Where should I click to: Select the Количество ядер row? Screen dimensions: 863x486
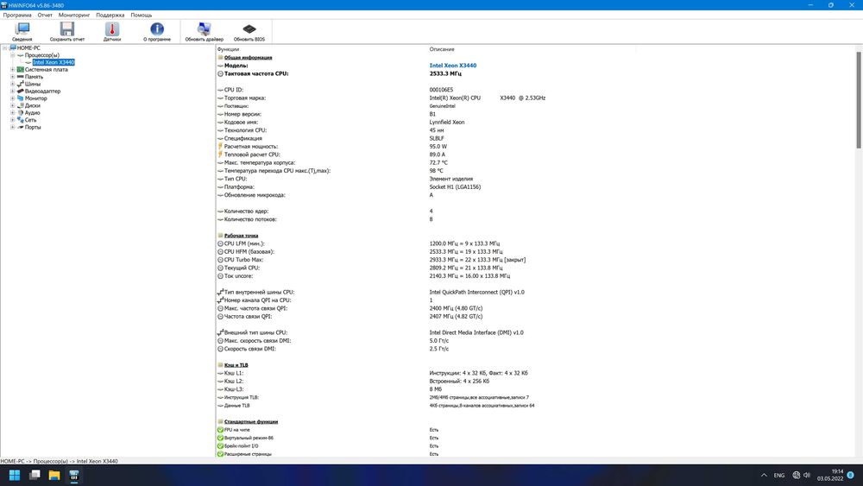click(246, 211)
